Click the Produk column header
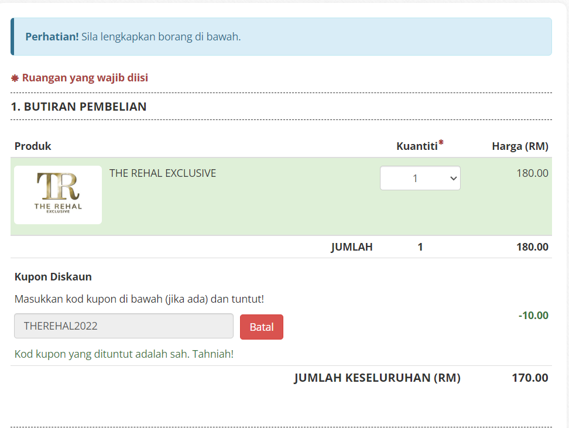This screenshot has height=428, width=569. (x=33, y=146)
